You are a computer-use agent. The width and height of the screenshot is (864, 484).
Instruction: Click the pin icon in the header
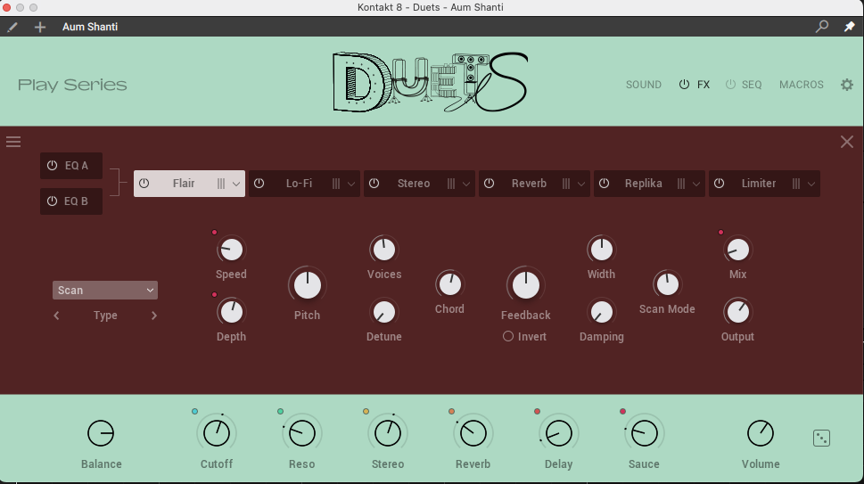849,26
